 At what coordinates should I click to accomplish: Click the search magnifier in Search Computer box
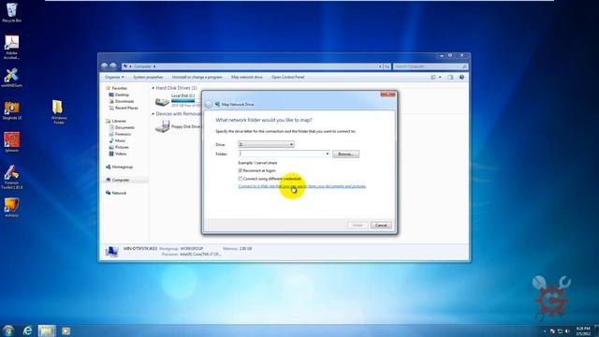(464, 66)
